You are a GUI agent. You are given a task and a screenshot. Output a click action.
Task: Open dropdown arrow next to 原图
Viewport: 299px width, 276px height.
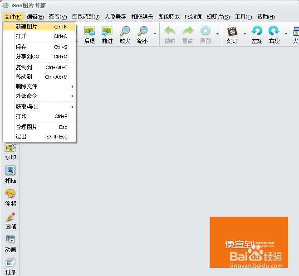[217, 34]
